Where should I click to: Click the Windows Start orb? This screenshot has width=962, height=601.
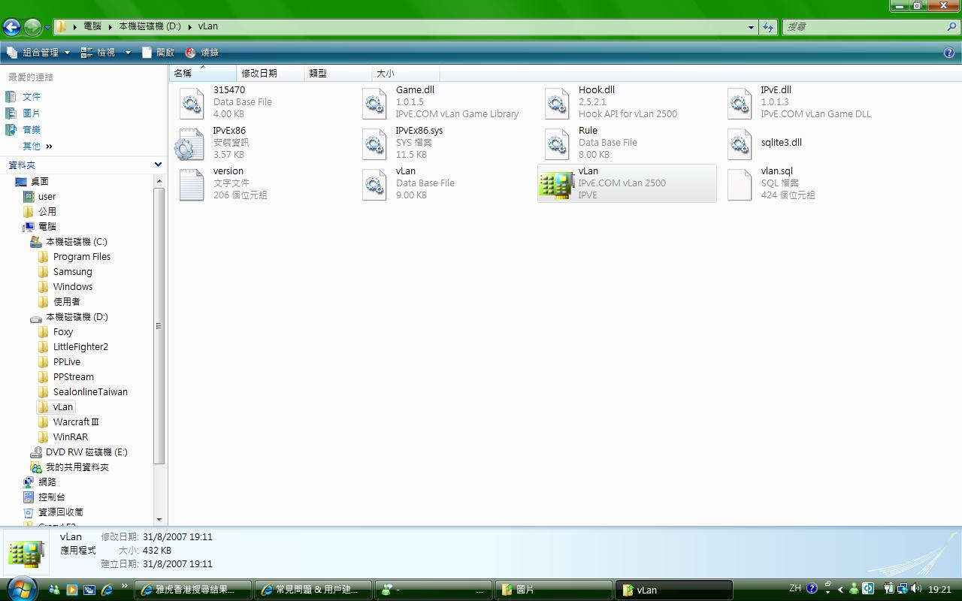click(x=20, y=589)
